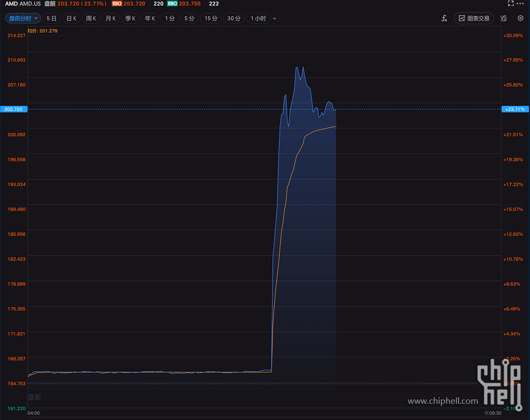Expand chart to fullscreen
The height and width of the screenshot is (420, 530).
tap(511, 3)
